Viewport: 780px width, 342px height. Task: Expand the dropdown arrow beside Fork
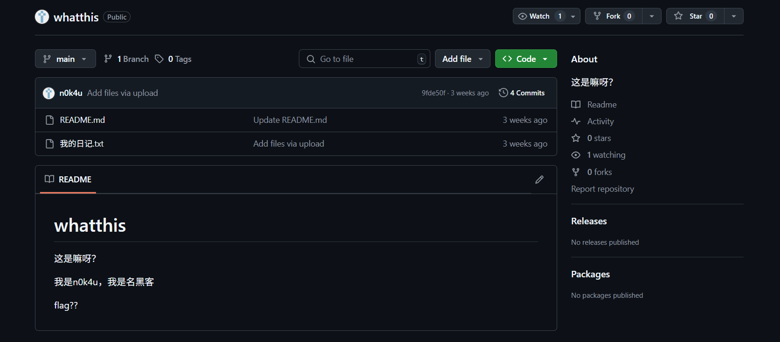click(x=651, y=16)
